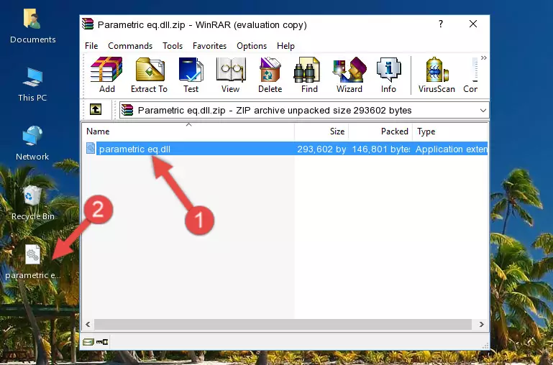
Task: Select the This PC desktop icon
Action: (32, 85)
